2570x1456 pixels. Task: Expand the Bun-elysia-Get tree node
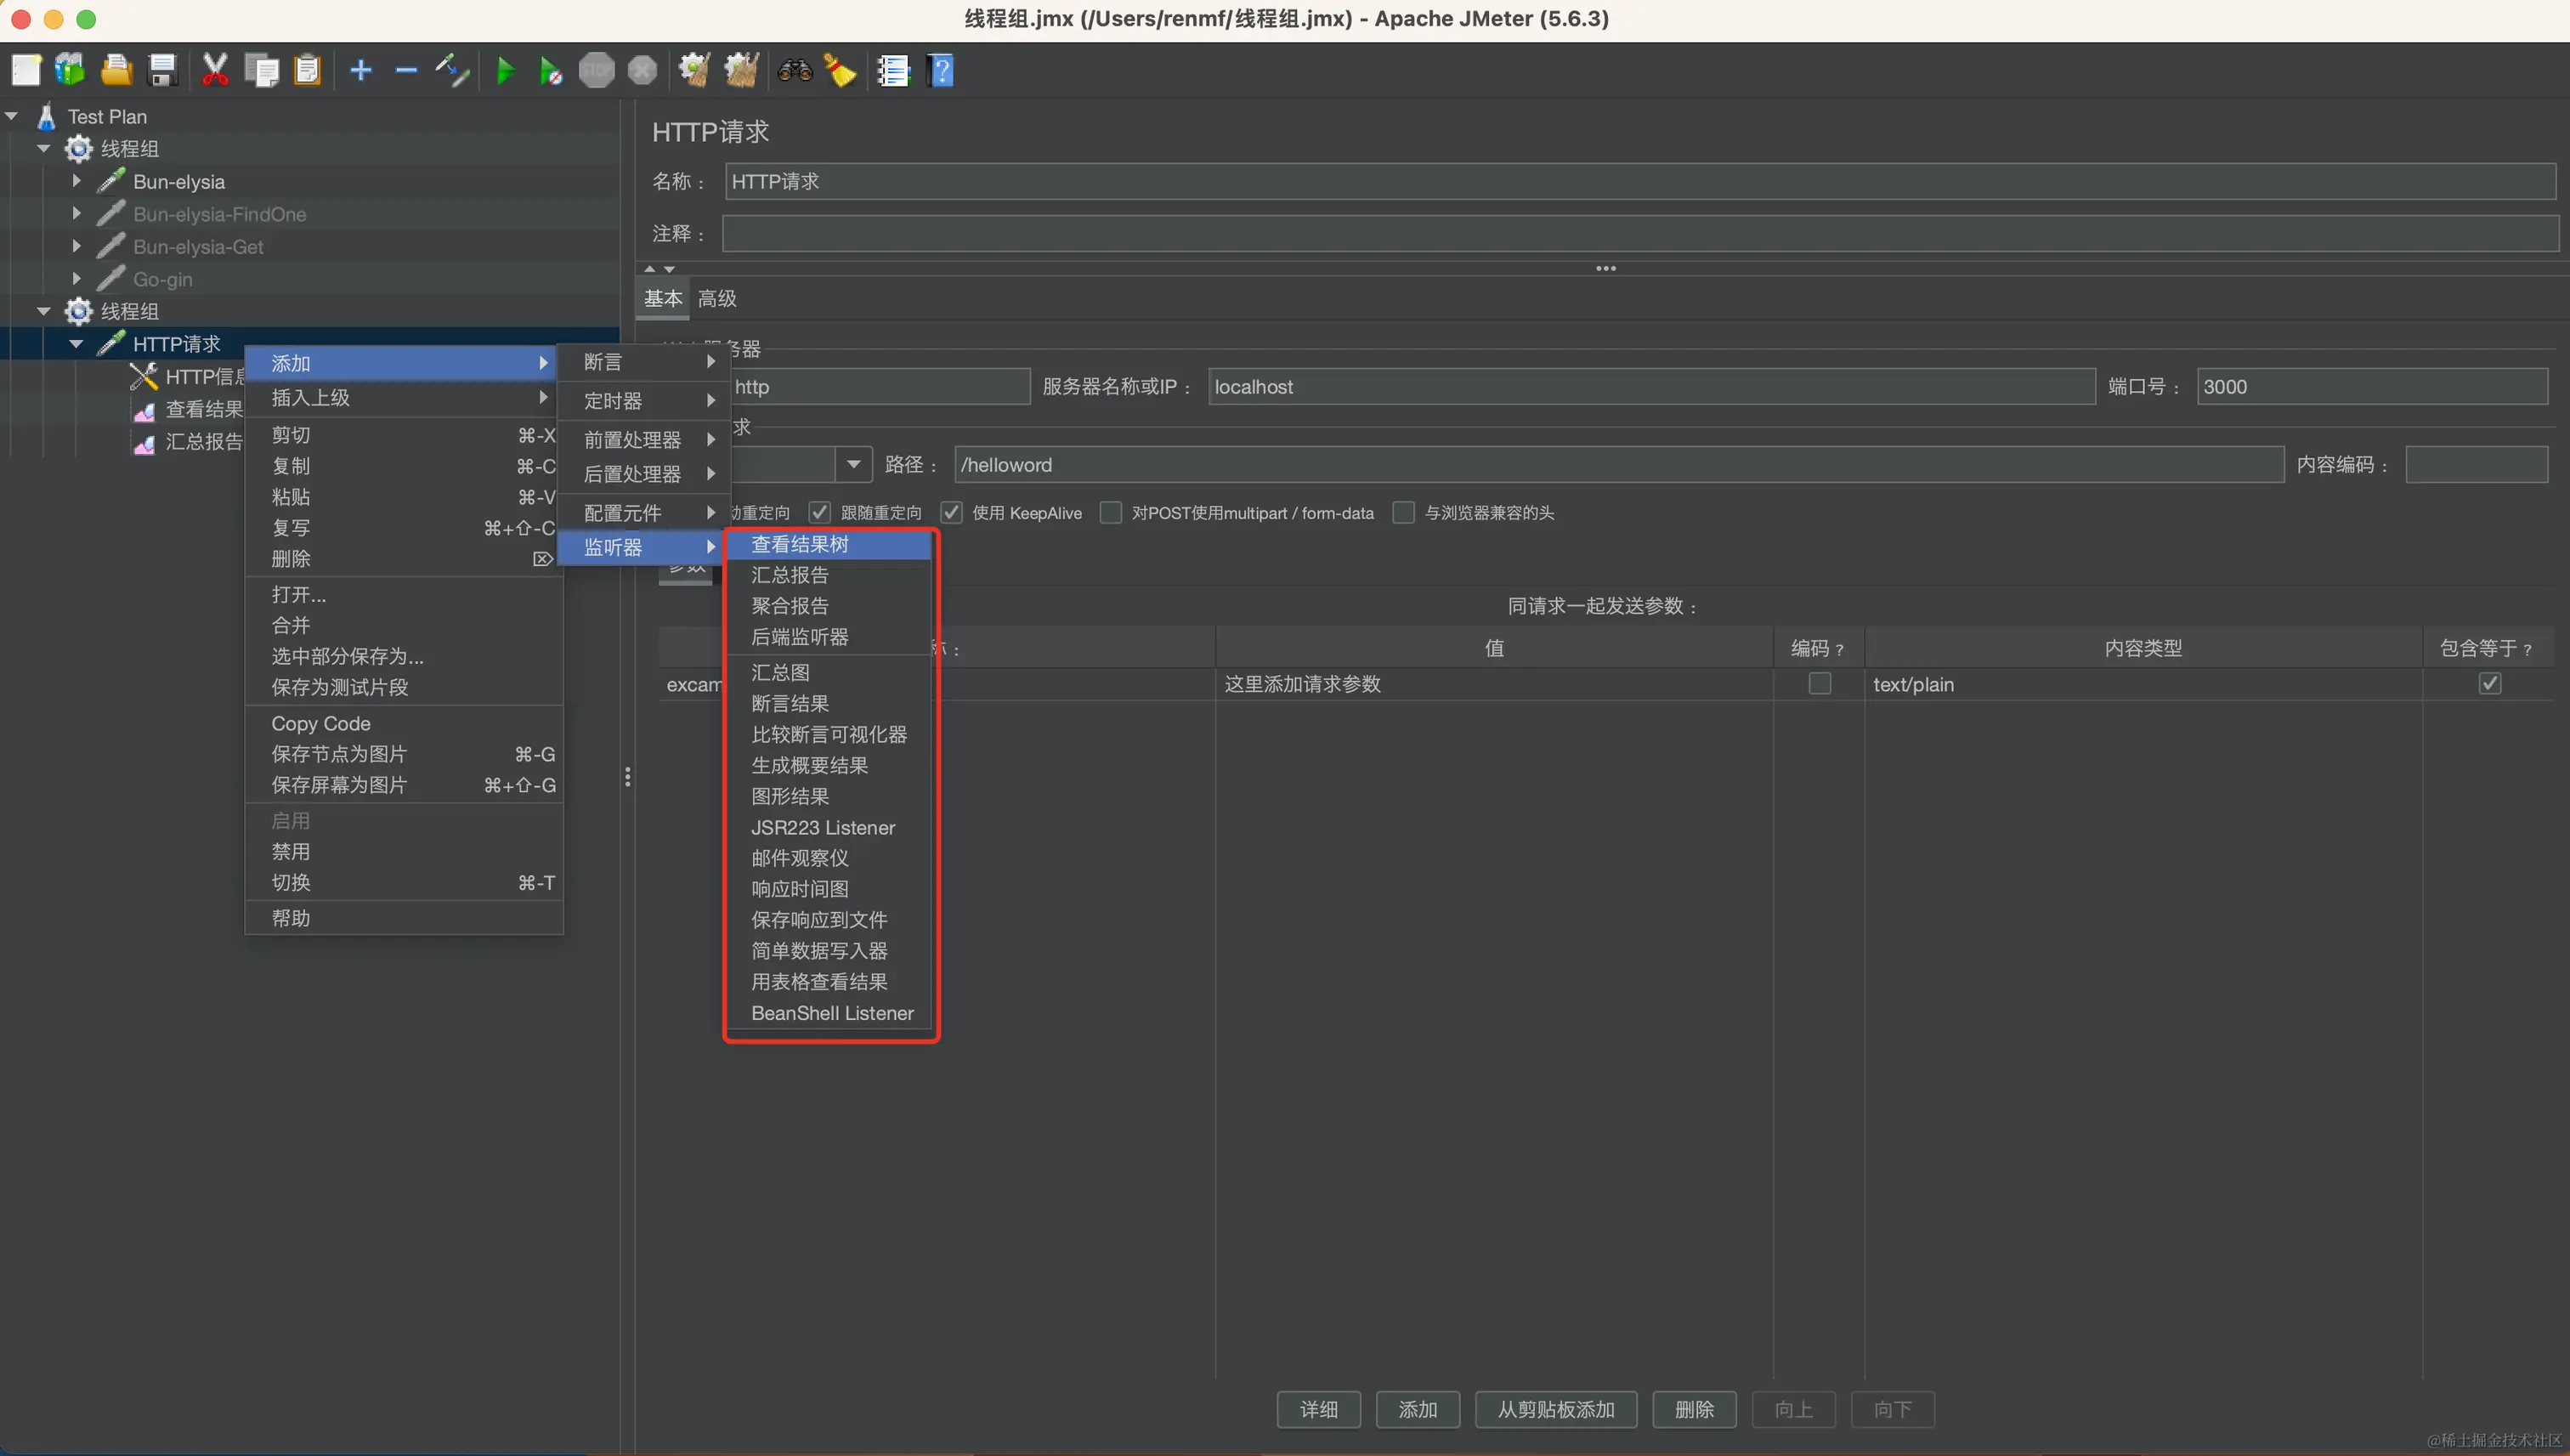coord(77,246)
